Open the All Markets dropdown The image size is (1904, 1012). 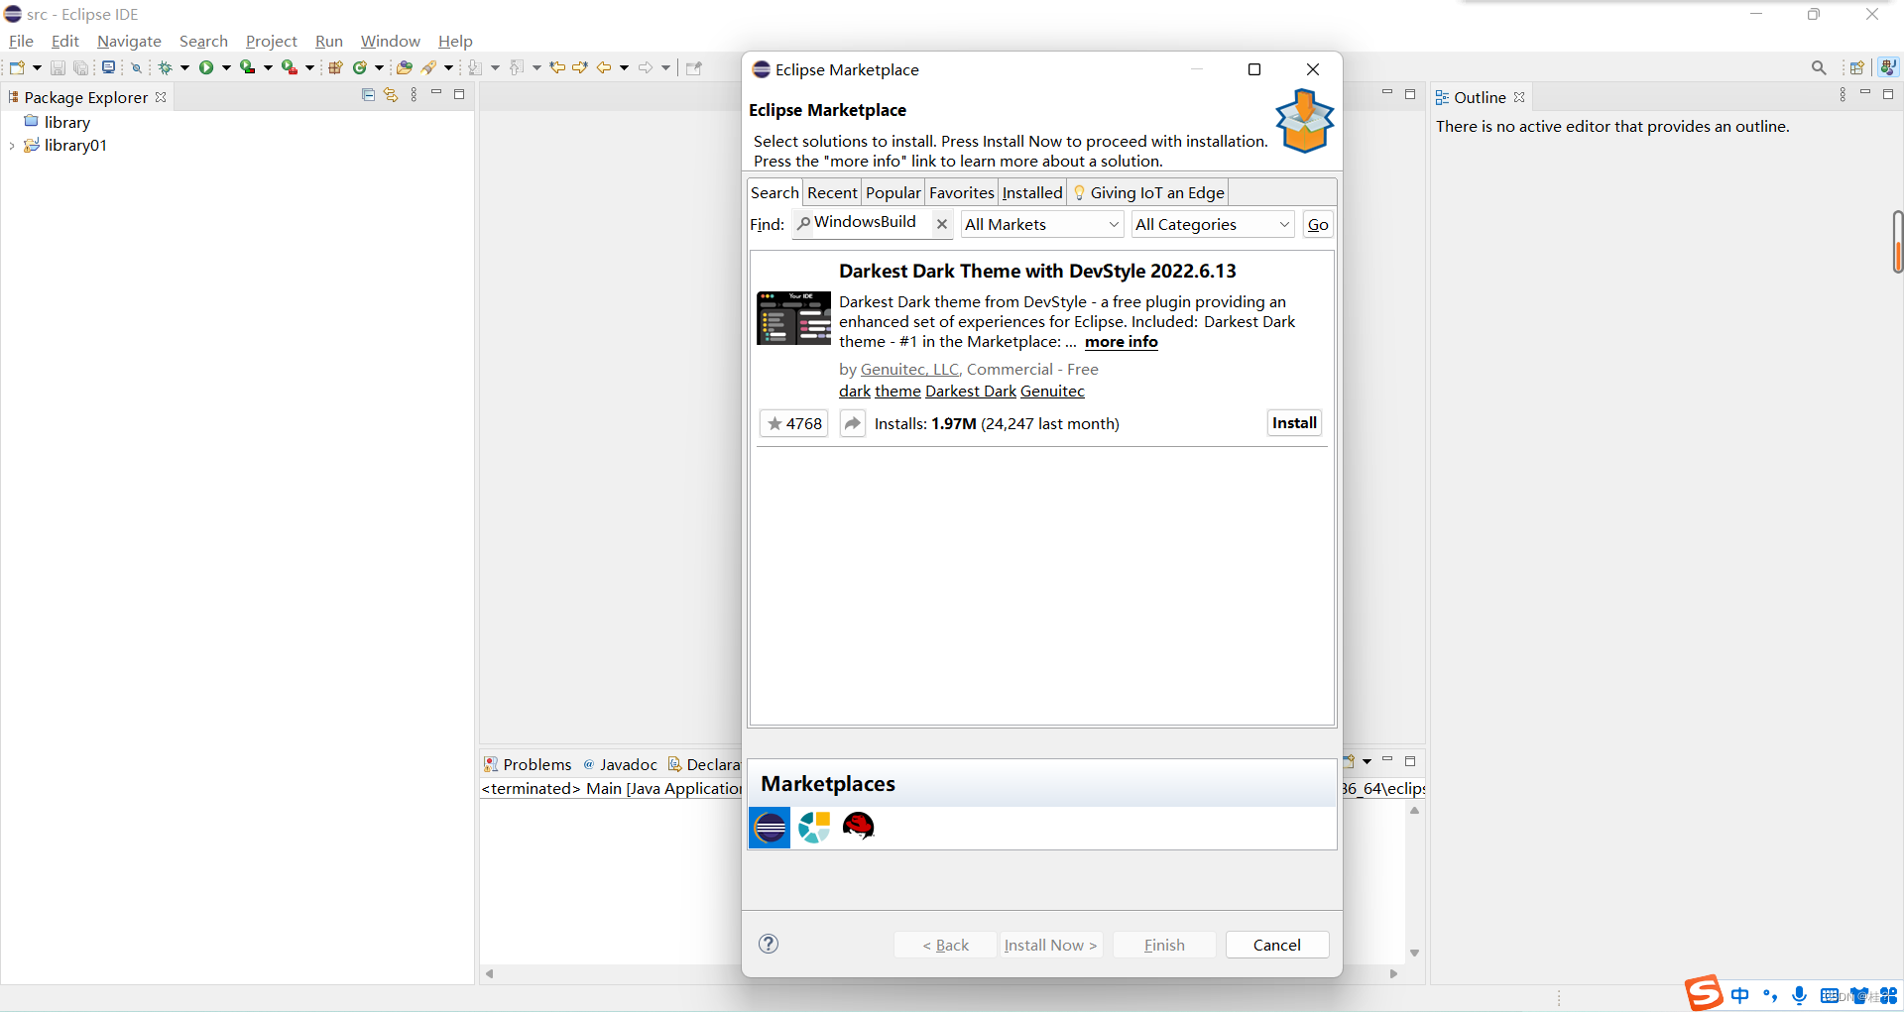(1042, 224)
